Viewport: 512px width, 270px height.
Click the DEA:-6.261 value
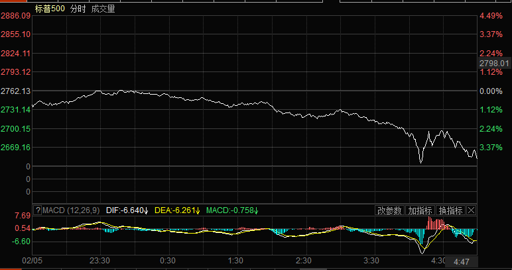coord(177,210)
